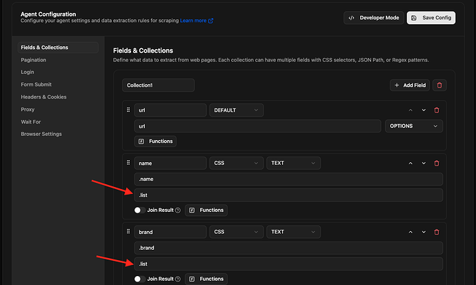
Task: Add a new field to Collection1
Action: (410, 86)
